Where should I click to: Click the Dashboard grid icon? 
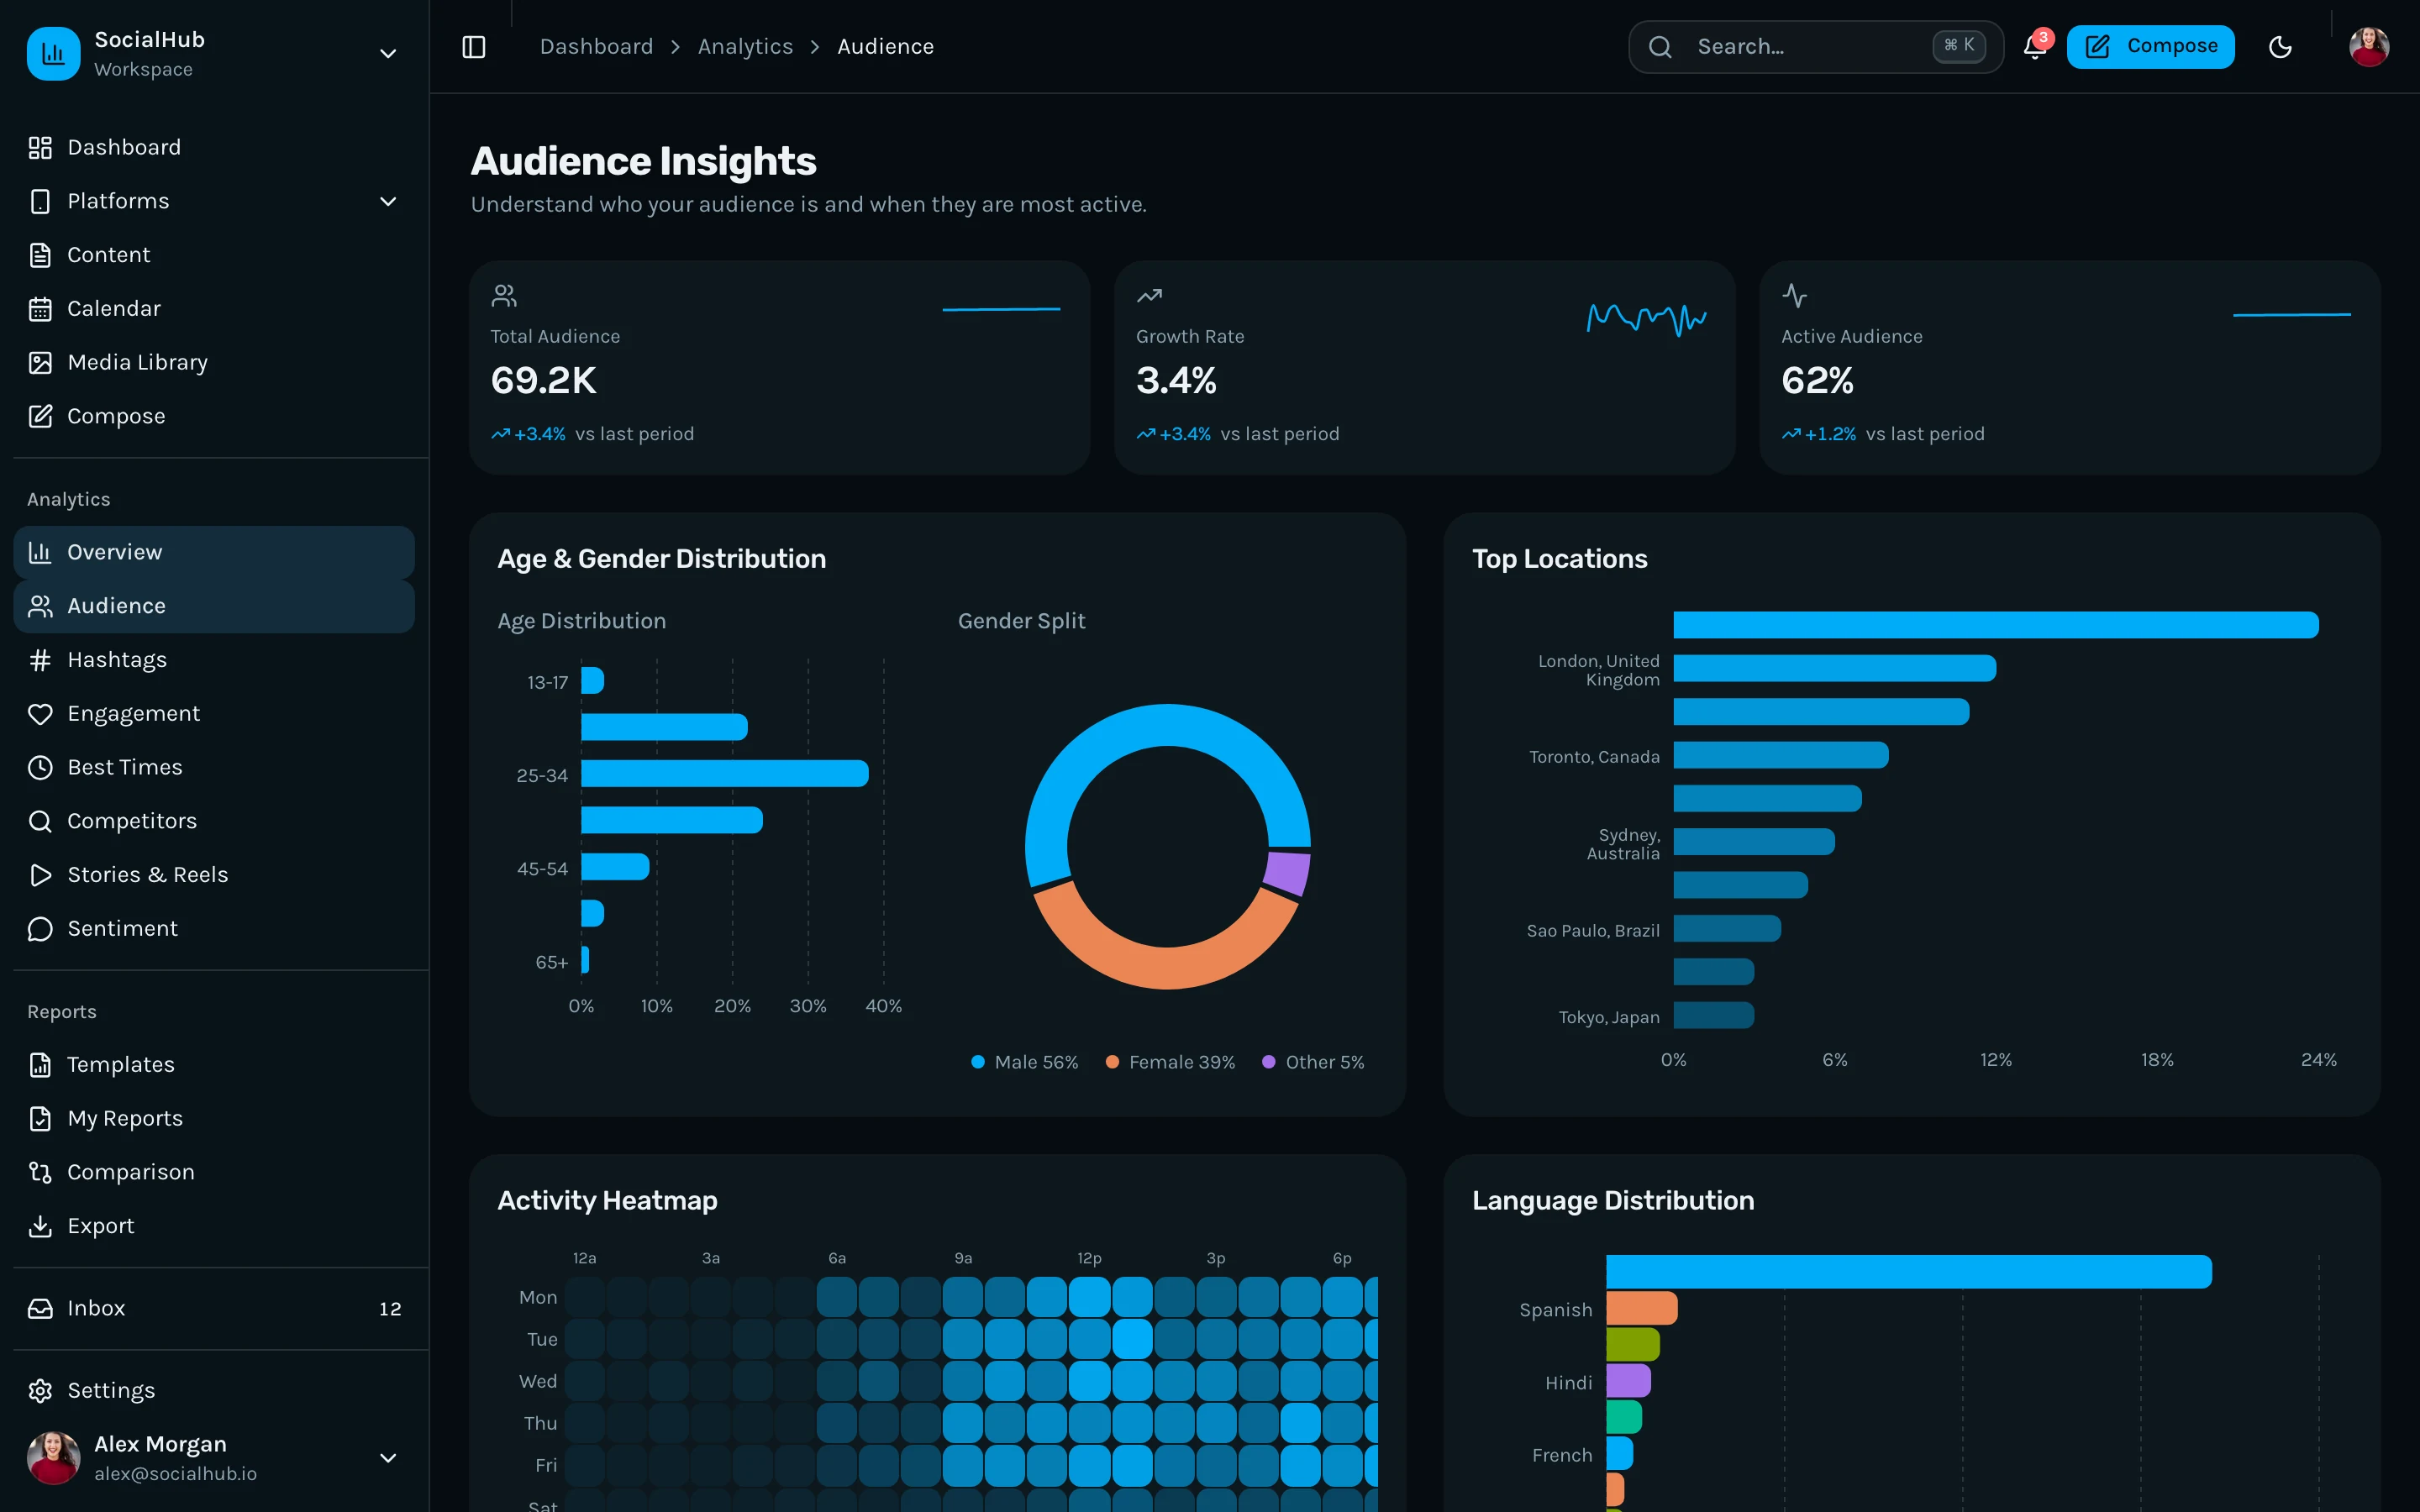[x=40, y=148]
